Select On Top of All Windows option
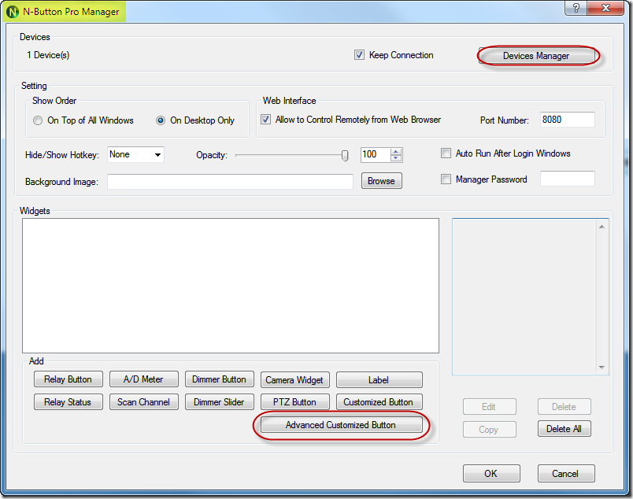This screenshot has width=633, height=499. [38, 120]
